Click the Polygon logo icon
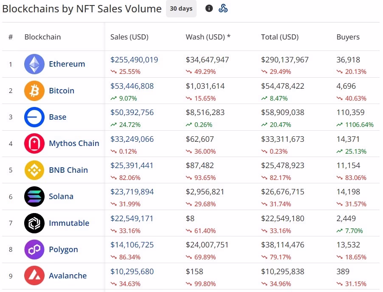This screenshot has height=292, width=383. [34, 250]
